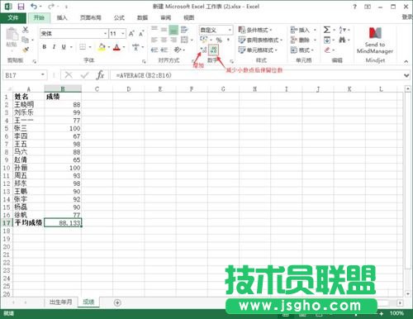Toggle Center horizontal alignment
This screenshot has height=319, width=413.
(164, 40)
